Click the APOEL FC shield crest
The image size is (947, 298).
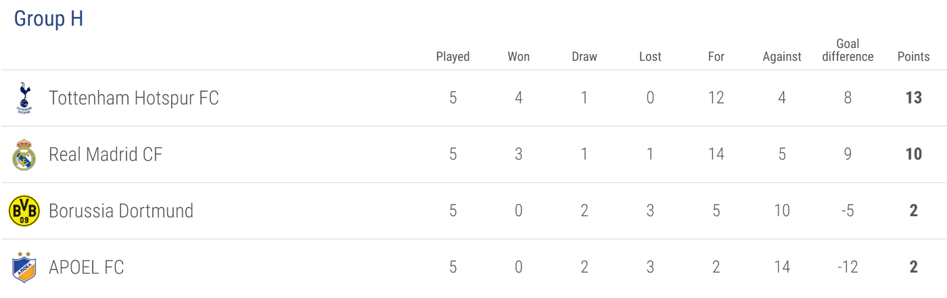pyautogui.click(x=24, y=267)
